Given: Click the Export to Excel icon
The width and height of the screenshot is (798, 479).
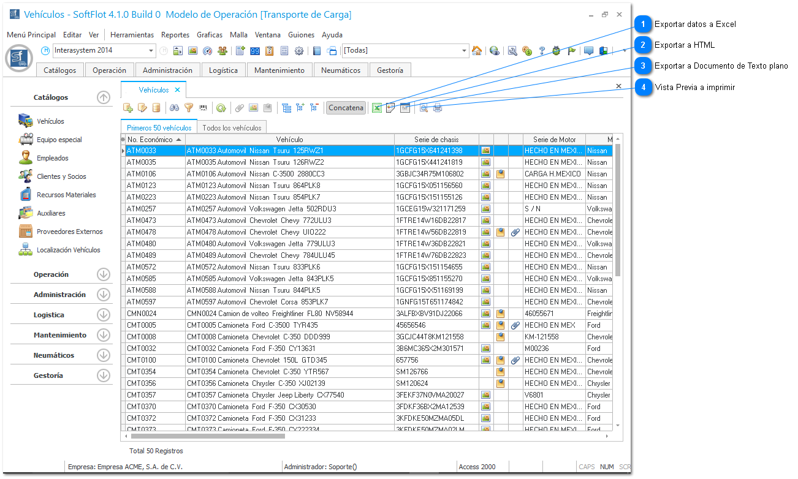Looking at the screenshot, I should pos(378,108).
